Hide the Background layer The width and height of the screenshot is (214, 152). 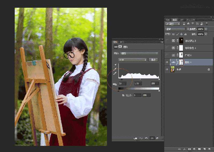167,69
